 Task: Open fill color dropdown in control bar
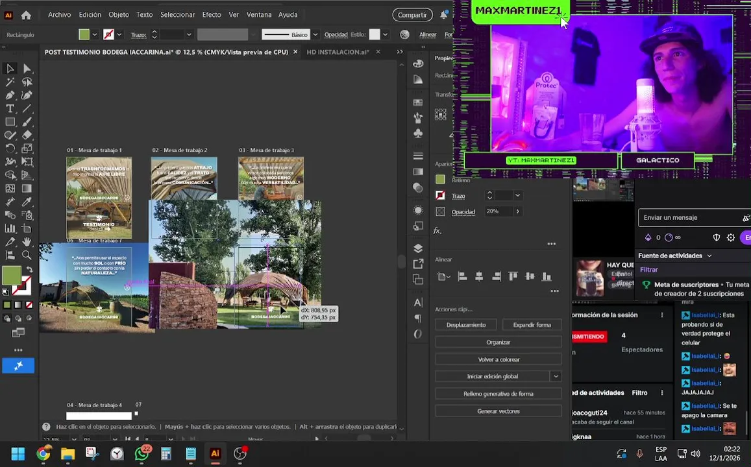[x=94, y=34]
